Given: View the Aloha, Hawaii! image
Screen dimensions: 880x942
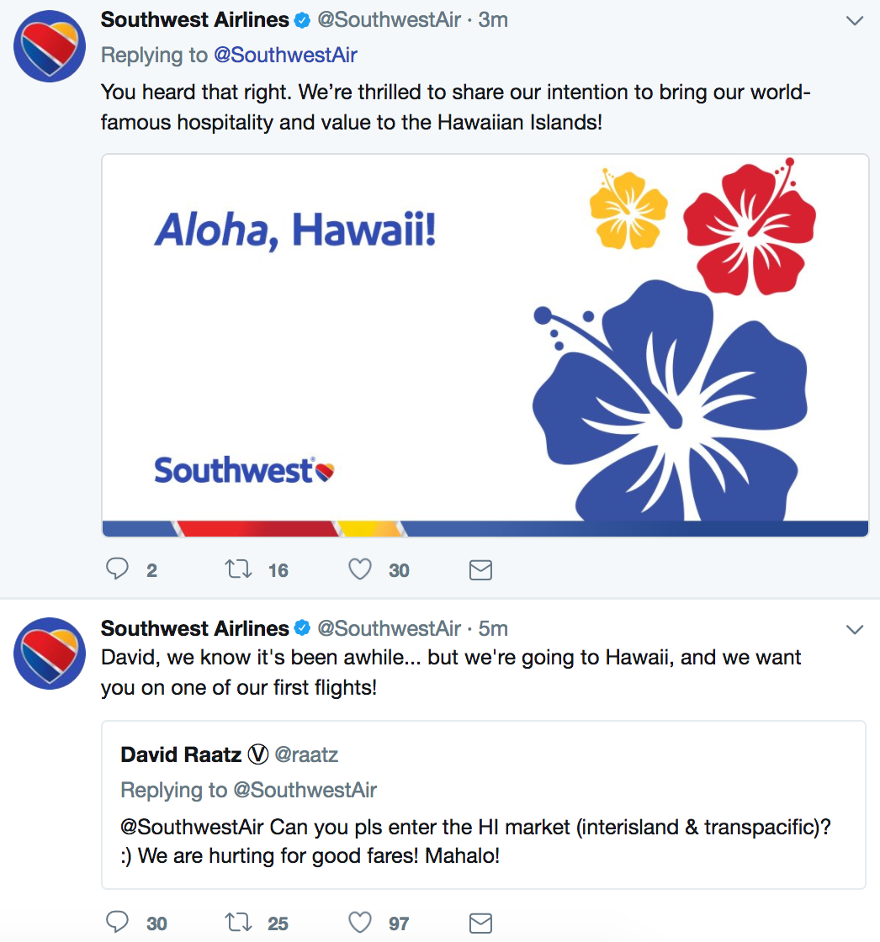Looking at the screenshot, I should click(485, 346).
